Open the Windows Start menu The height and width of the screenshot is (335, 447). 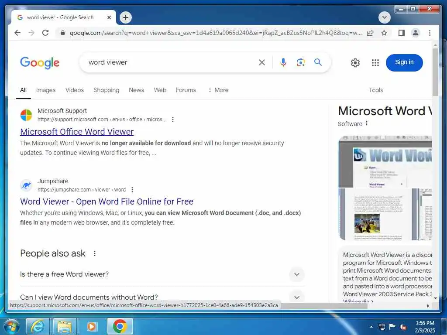(x=11, y=326)
